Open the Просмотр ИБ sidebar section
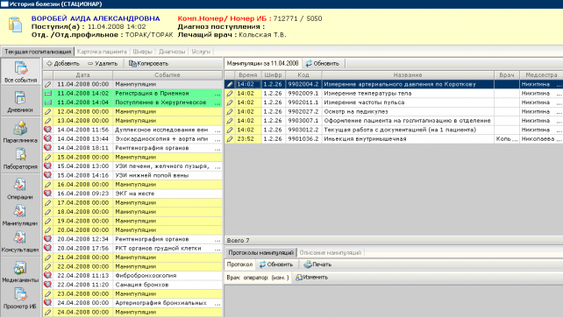This screenshot has width=563, height=317. pos(20,299)
